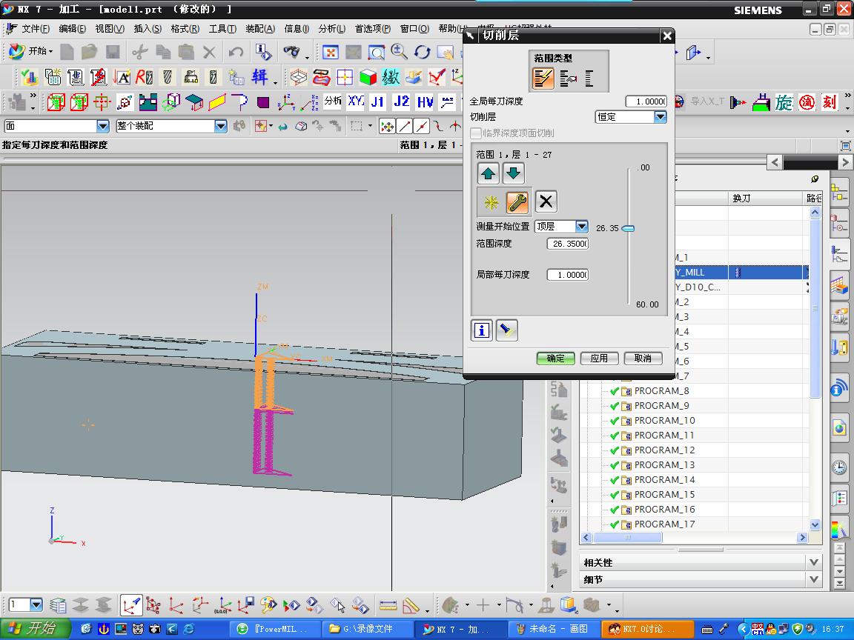Toggle the 临界深度顶面切削 checkbox
The width and height of the screenshot is (854, 640).
477,133
